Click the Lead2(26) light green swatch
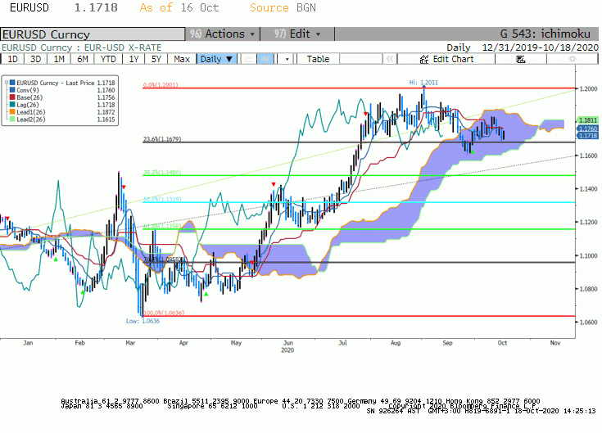This screenshot has height=433, width=602. tap(12, 120)
